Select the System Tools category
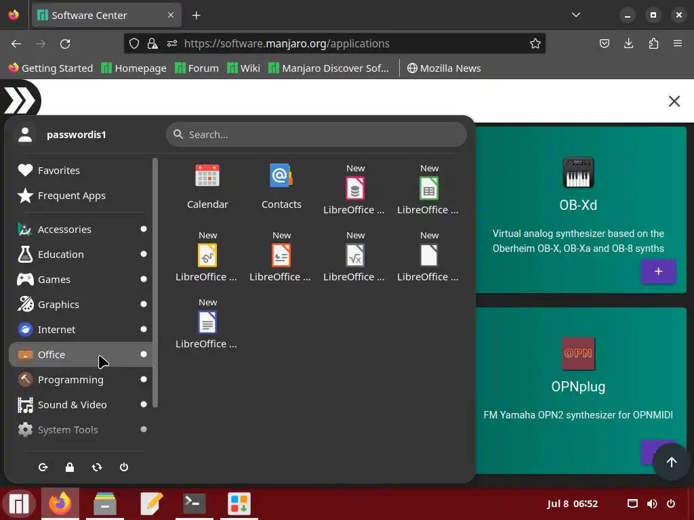 pos(81,429)
